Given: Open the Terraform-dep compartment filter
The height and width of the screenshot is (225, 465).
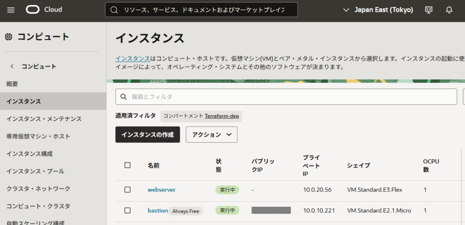Looking at the screenshot, I should [x=222, y=116].
